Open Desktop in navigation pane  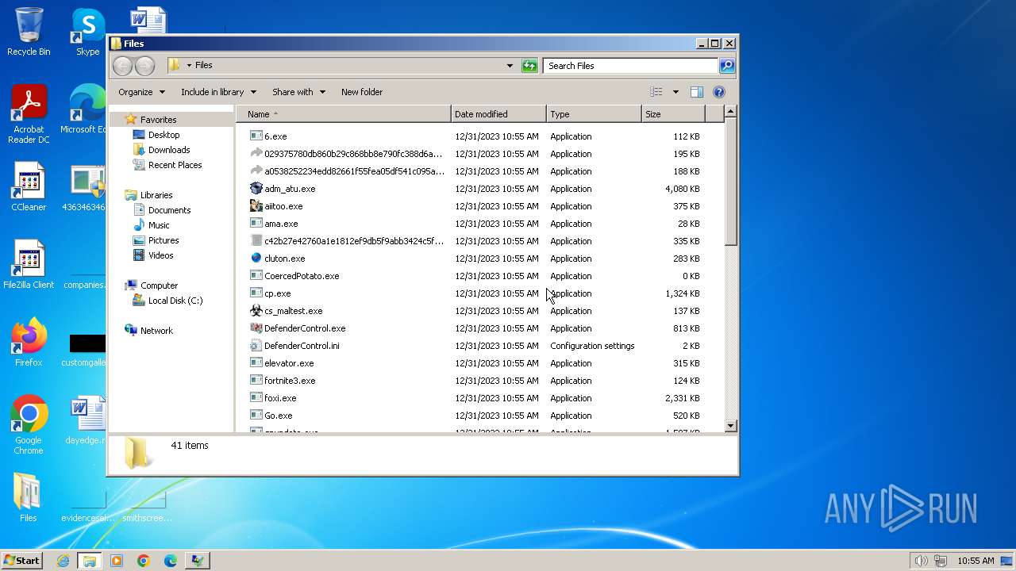pos(164,135)
